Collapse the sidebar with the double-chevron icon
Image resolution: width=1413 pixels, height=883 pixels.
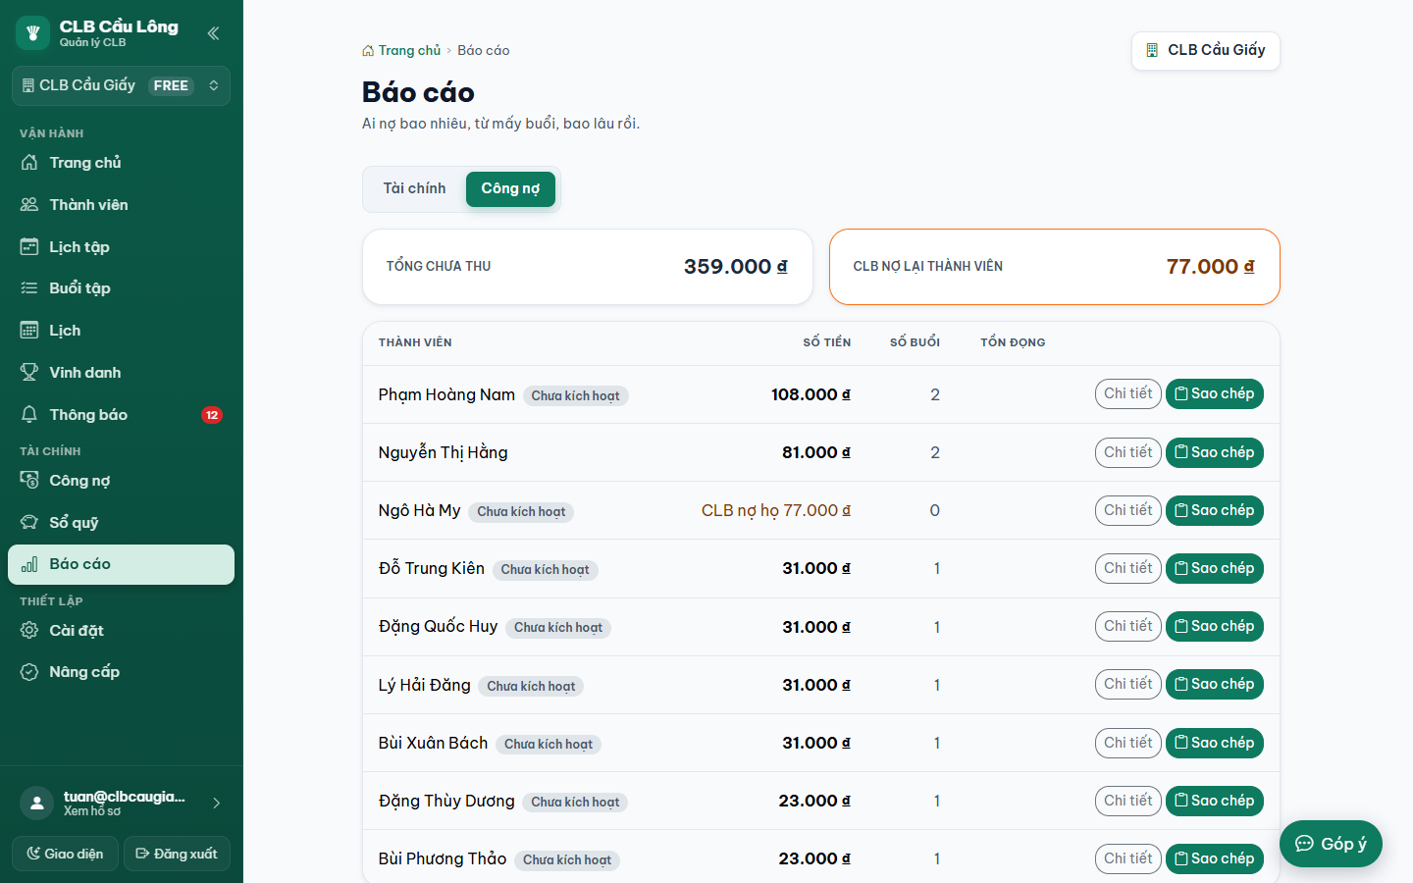tap(213, 33)
